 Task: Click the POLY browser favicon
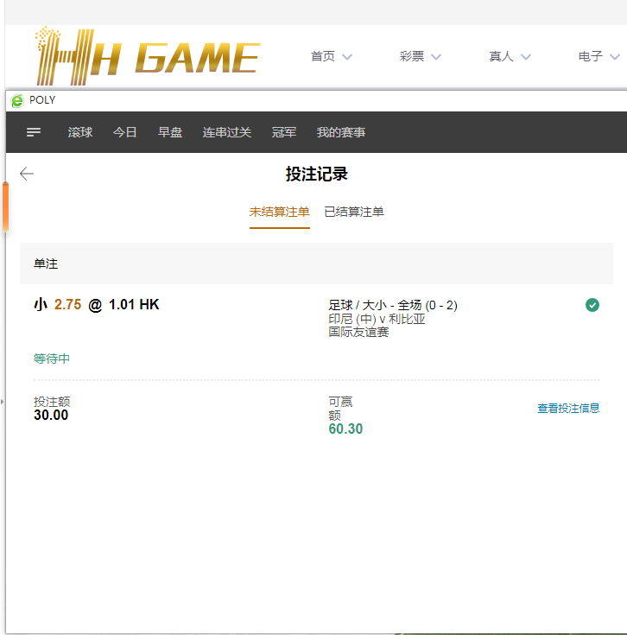[16, 100]
